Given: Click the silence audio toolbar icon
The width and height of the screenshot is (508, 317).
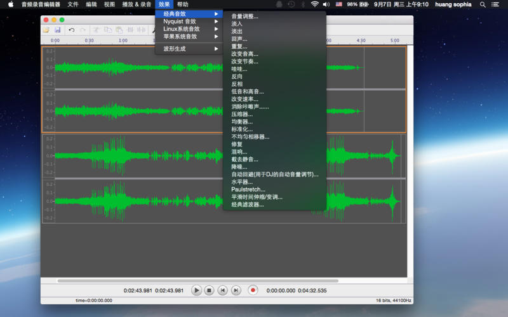Looking at the screenshot, I should (141, 30).
